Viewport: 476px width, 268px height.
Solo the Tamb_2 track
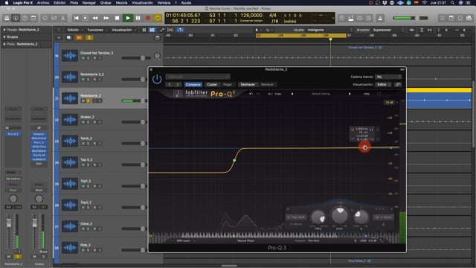89,143
